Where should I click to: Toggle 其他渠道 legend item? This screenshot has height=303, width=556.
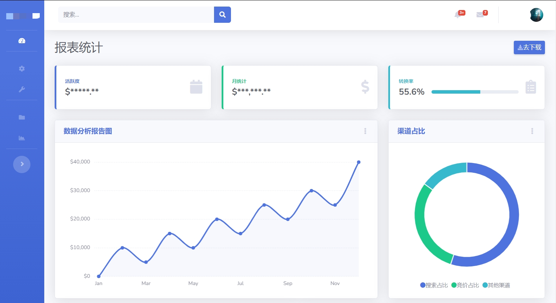pos(496,285)
